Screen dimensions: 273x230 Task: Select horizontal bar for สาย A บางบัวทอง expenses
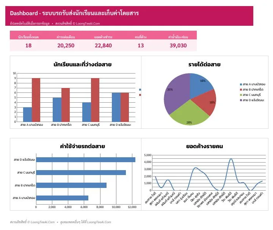62,198
